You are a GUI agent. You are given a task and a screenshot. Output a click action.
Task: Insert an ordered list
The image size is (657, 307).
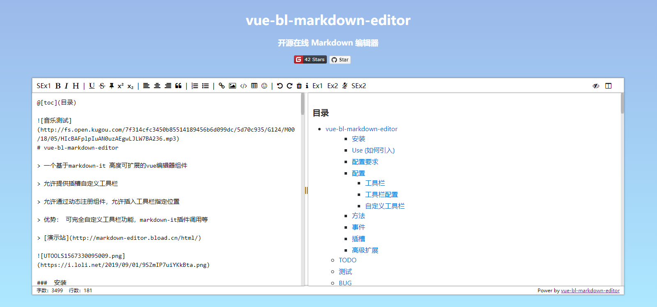(x=195, y=86)
